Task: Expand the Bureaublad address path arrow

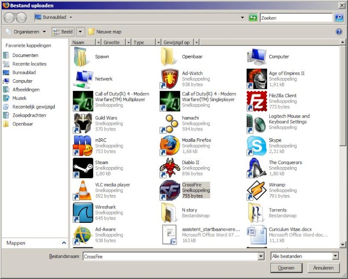Action: click(x=71, y=17)
